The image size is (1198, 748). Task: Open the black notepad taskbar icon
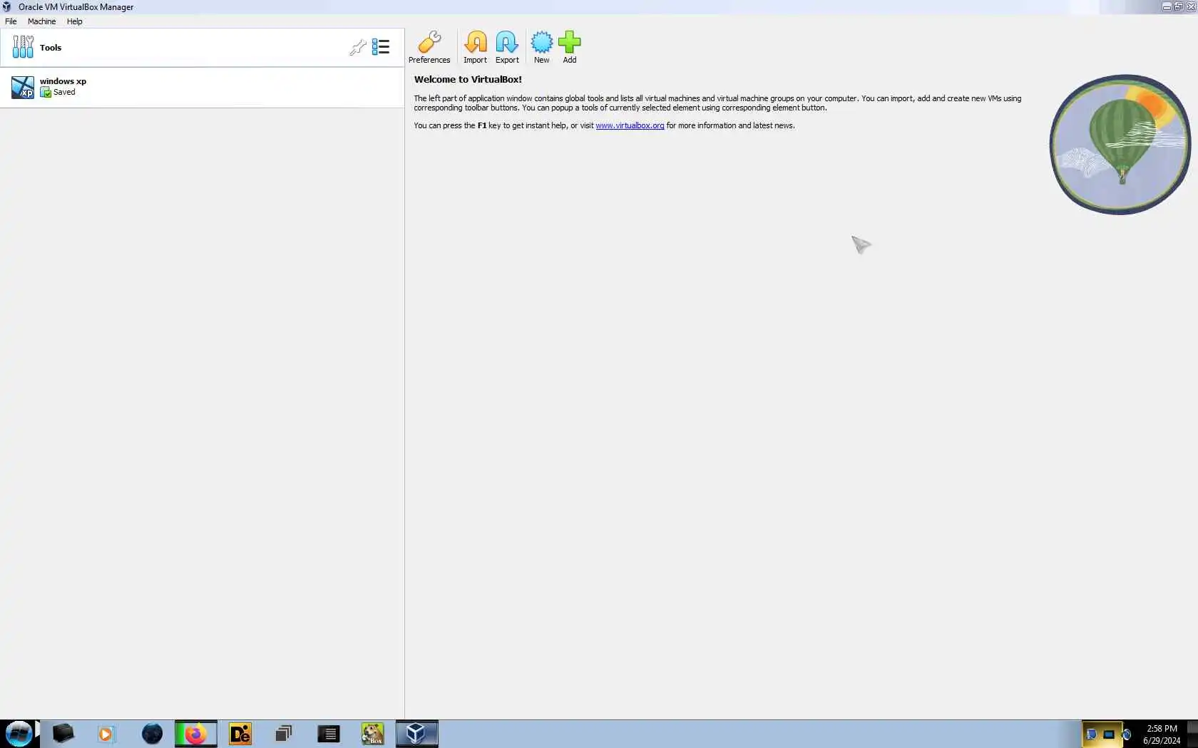point(329,734)
